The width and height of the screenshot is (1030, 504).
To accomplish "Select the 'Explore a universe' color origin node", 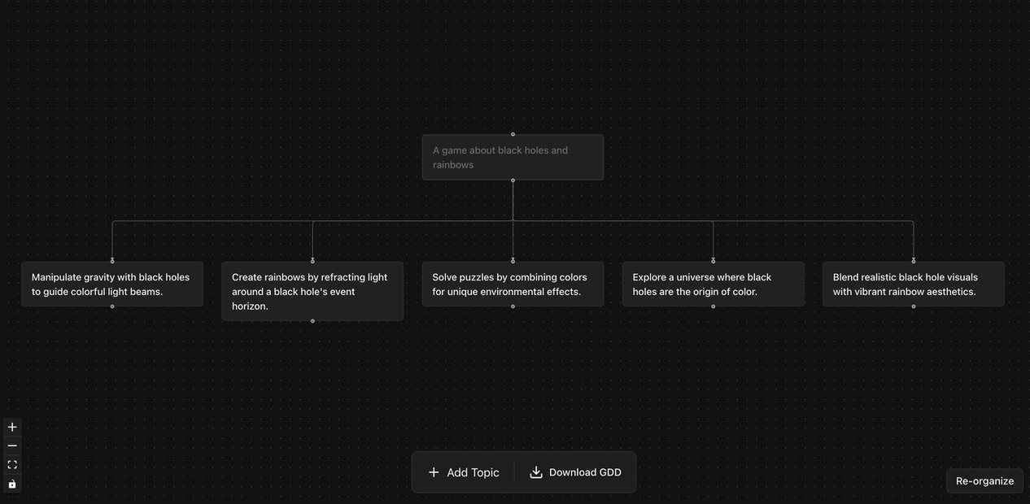I will [x=713, y=284].
